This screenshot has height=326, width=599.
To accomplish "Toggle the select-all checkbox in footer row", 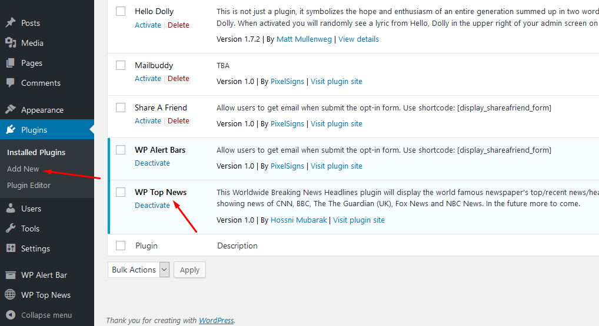I will coord(121,246).
